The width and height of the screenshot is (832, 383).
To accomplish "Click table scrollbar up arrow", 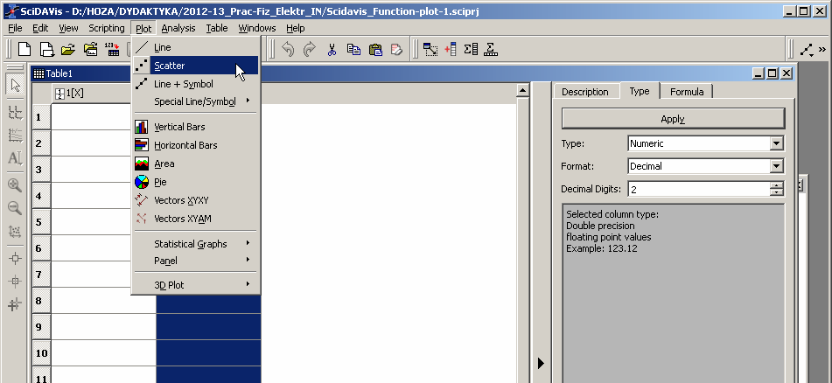I will pyautogui.click(x=522, y=91).
